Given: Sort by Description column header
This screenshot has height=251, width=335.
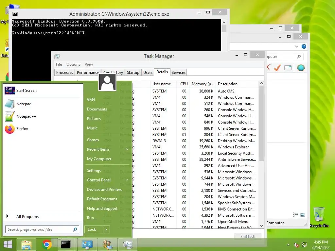Looking at the screenshot, I should (x=237, y=84).
